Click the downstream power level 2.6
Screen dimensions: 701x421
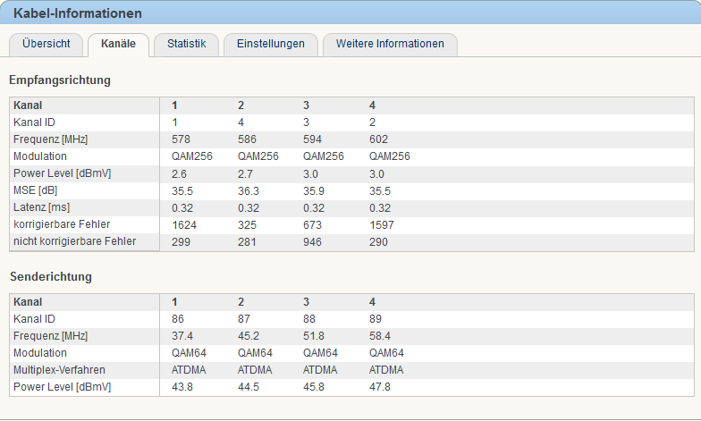click(179, 173)
